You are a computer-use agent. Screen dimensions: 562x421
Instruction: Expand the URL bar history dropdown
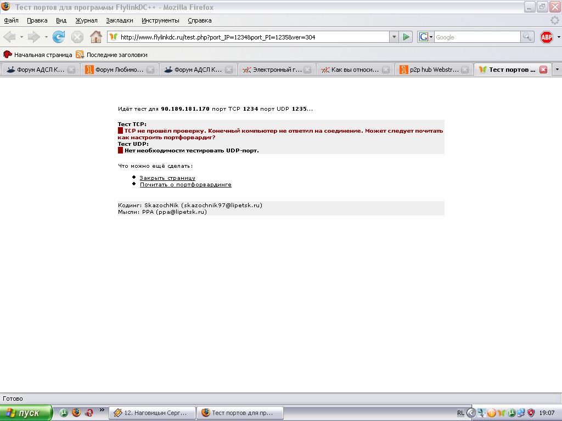coord(394,37)
